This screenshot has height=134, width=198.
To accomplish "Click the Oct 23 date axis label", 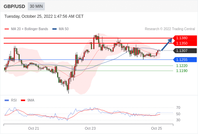I will 90,128.
